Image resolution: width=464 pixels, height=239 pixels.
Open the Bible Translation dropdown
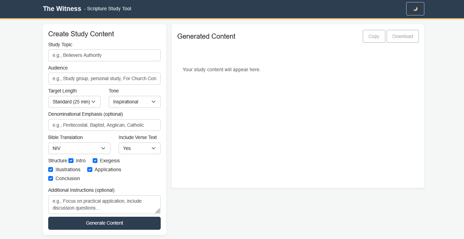(x=79, y=148)
